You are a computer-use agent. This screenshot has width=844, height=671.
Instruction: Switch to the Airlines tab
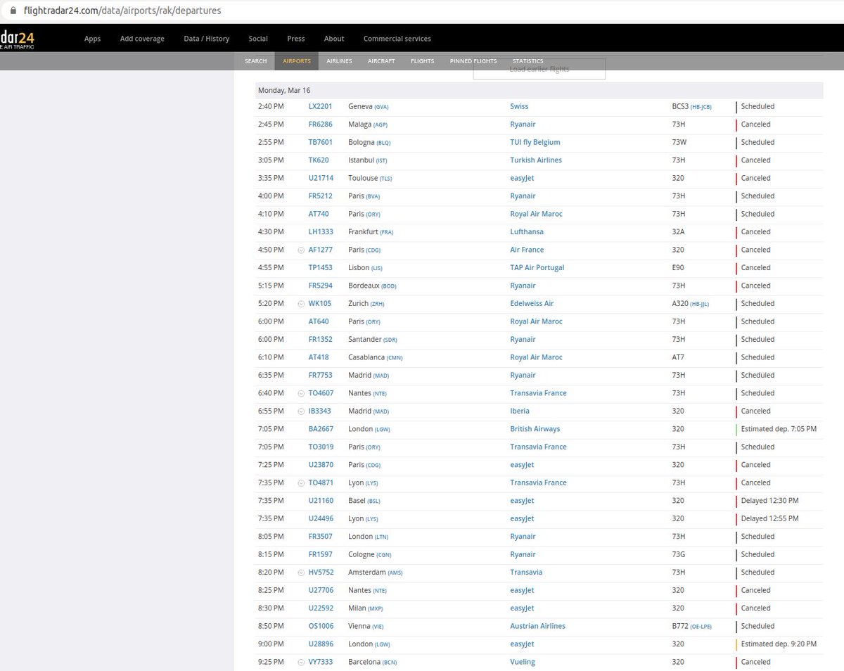point(339,61)
